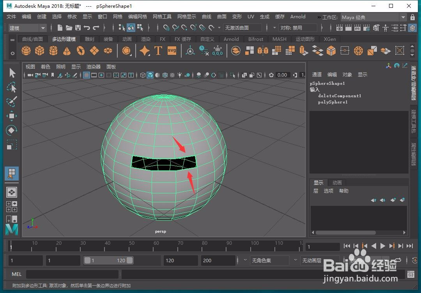Open the 无激活曲面 live surface dropdown
The height and width of the screenshot is (293, 421).
[243, 28]
